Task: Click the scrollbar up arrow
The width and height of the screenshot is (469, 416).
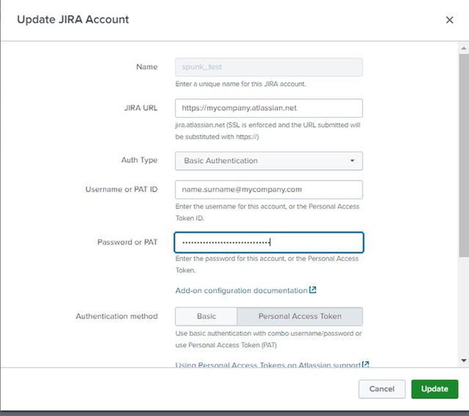Action: point(464,48)
